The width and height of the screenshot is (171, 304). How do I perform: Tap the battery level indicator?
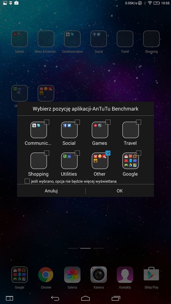(156, 3)
